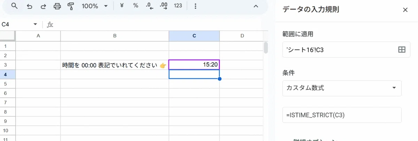The width and height of the screenshot is (418, 141).
Task: Open the three-dot more options menu
Action: (195, 6)
